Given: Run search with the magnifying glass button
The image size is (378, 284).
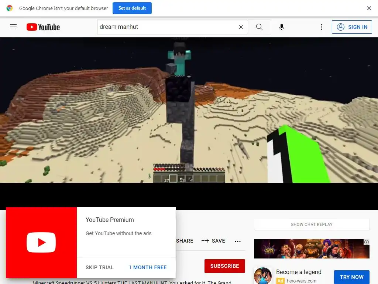Looking at the screenshot, I should (260, 27).
